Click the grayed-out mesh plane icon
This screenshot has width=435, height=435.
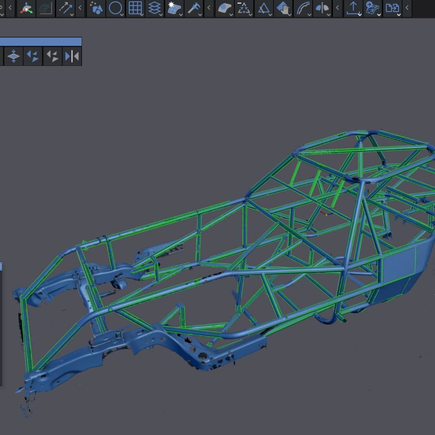tap(45, 8)
